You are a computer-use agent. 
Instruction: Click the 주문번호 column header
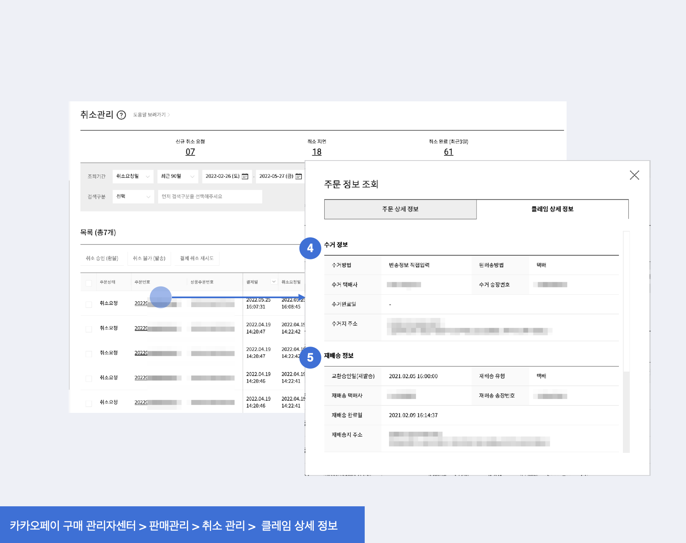[142, 282]
